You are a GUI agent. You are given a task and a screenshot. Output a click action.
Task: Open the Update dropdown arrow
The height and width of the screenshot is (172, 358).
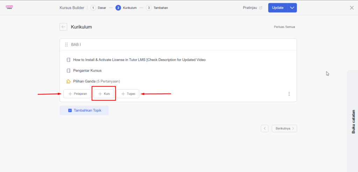tap(292, 8)
